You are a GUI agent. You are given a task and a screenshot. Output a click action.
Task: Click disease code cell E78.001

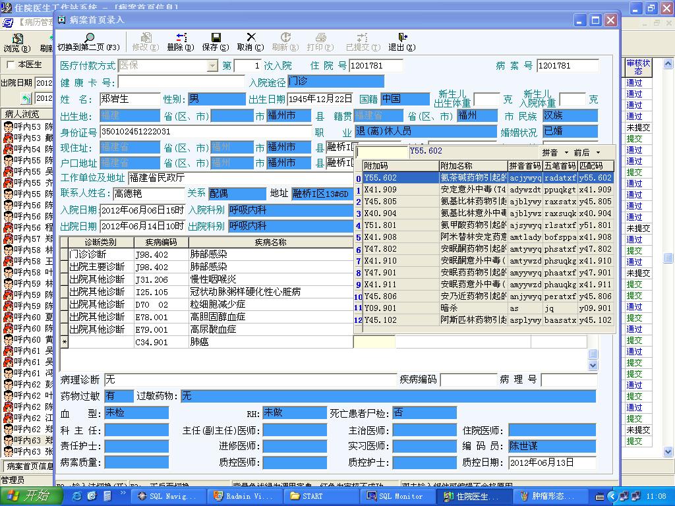[x=161, y=317]
